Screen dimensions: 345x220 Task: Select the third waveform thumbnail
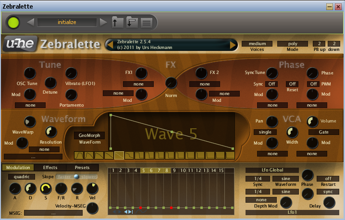tap(99, 155)
